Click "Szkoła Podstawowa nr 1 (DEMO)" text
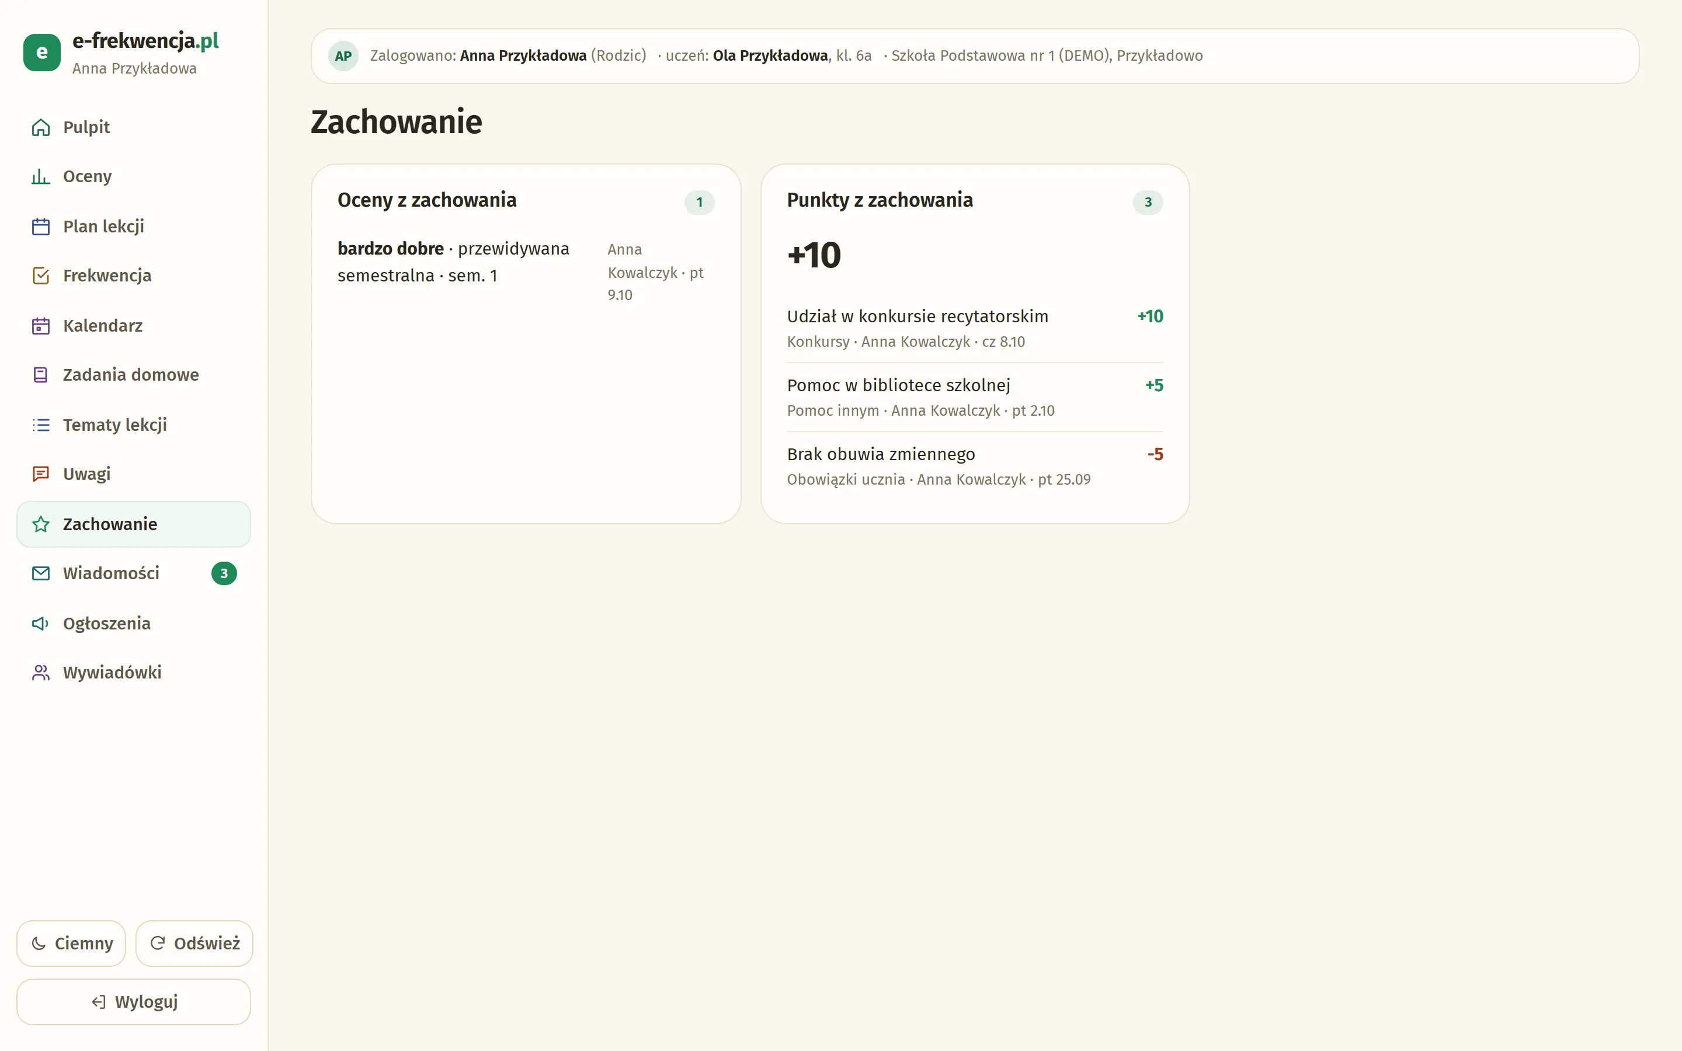Viewport: 1682px width, 1051px height. [1001, 55]
